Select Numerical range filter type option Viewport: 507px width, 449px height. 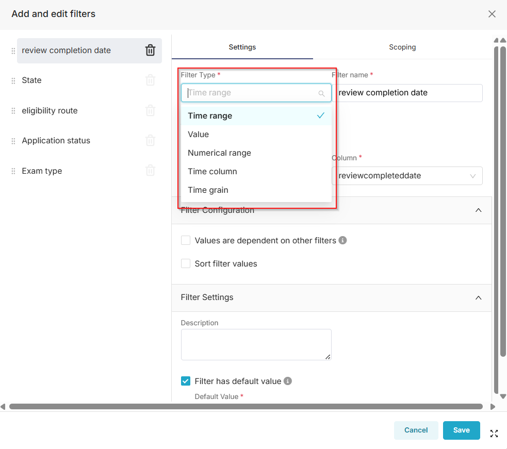(219, 153)
